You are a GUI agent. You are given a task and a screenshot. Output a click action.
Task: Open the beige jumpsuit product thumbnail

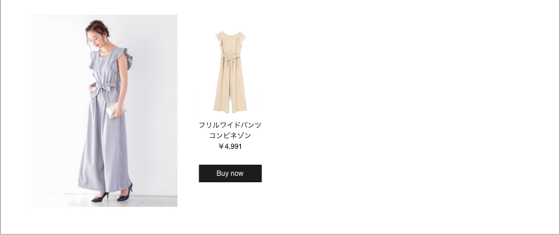coord(230,72)
